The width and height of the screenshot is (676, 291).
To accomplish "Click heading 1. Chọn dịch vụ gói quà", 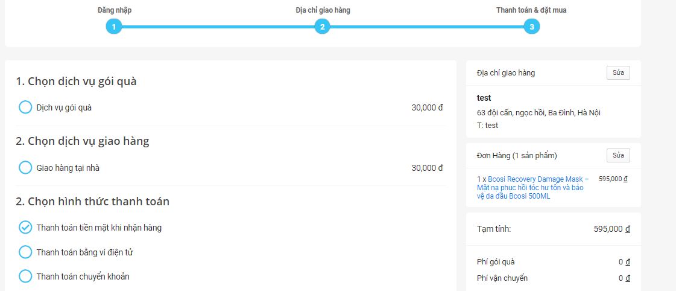I will (77, 81).
